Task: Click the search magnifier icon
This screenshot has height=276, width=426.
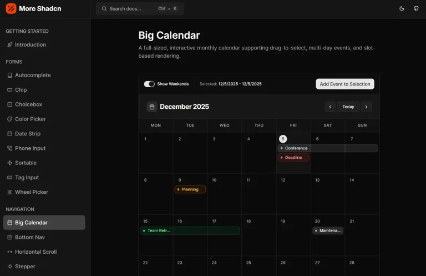Action: (x=104, y=8)
